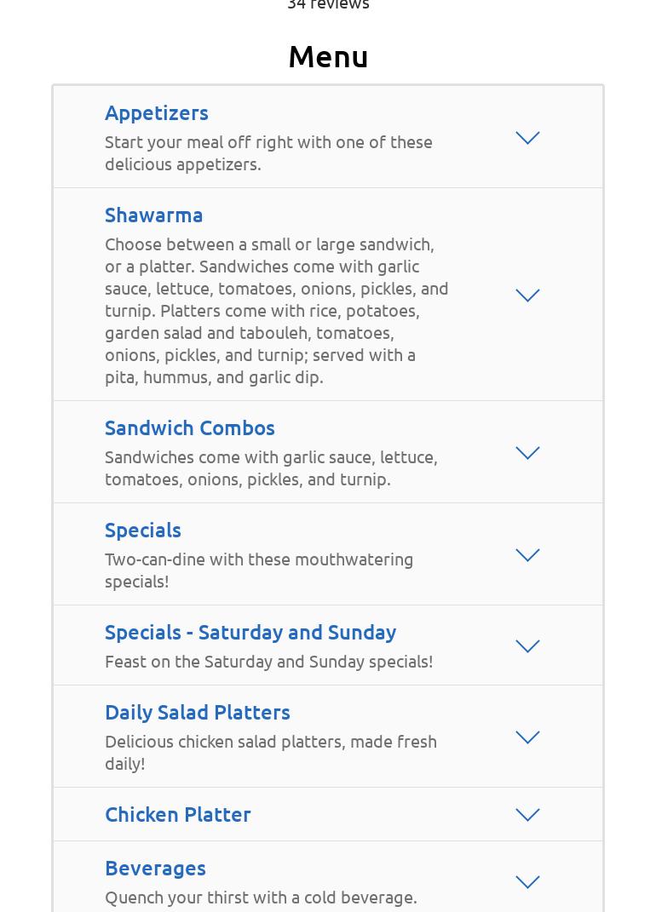This screenshot has height=912, width=656.
Task: Open the Specials section chevron
Action: (x=527, y=555)
